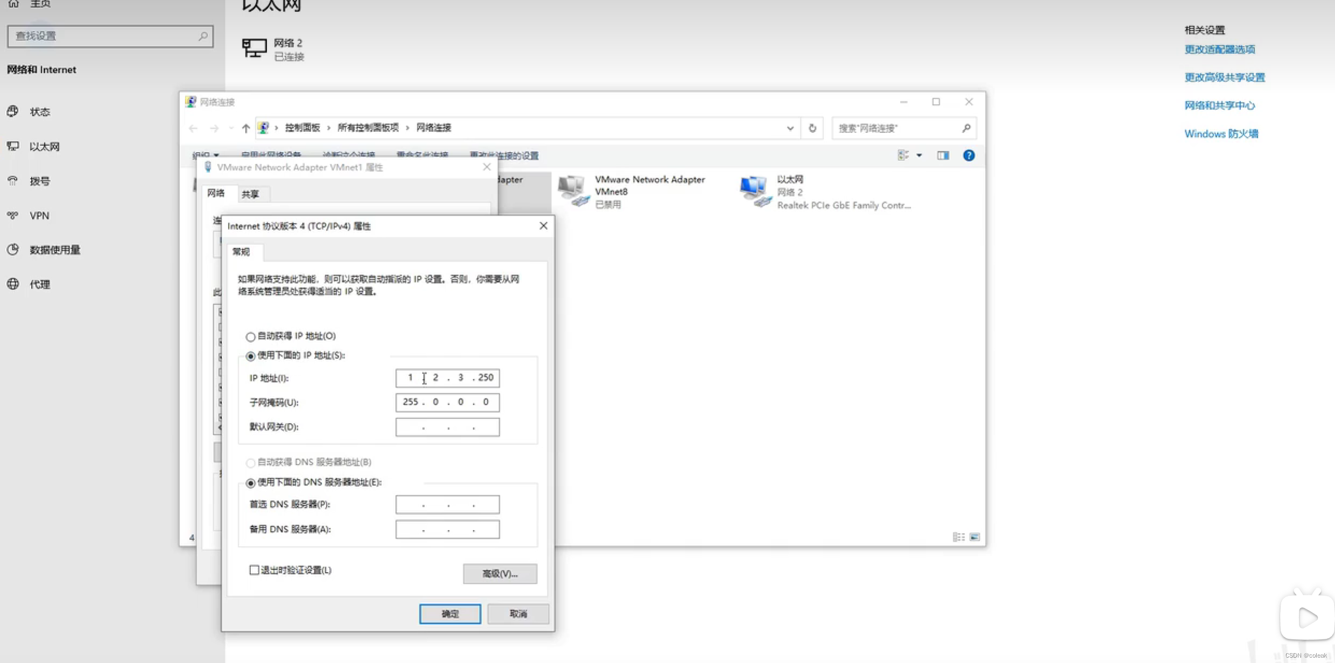Enable 退出时验证设置 checkbox
Screen dimensions: 1335x663
(x=254, y=570)
